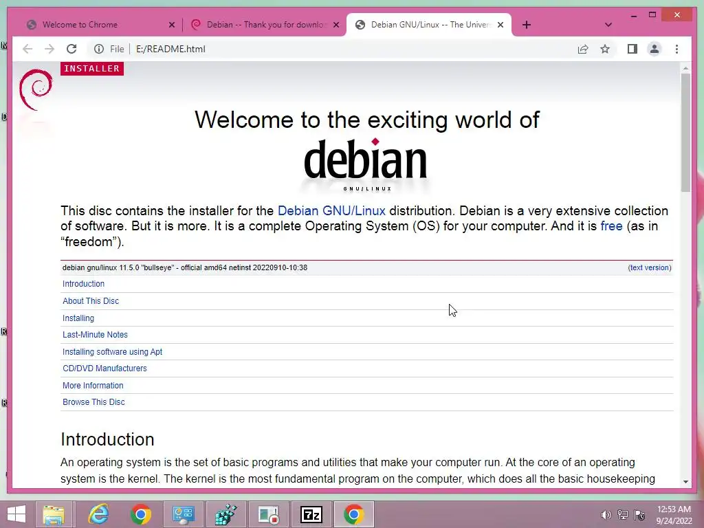Image resolution: width=704 pixels, height=528 pixels.
Task: Reload the README page
Action: [71, 49]
